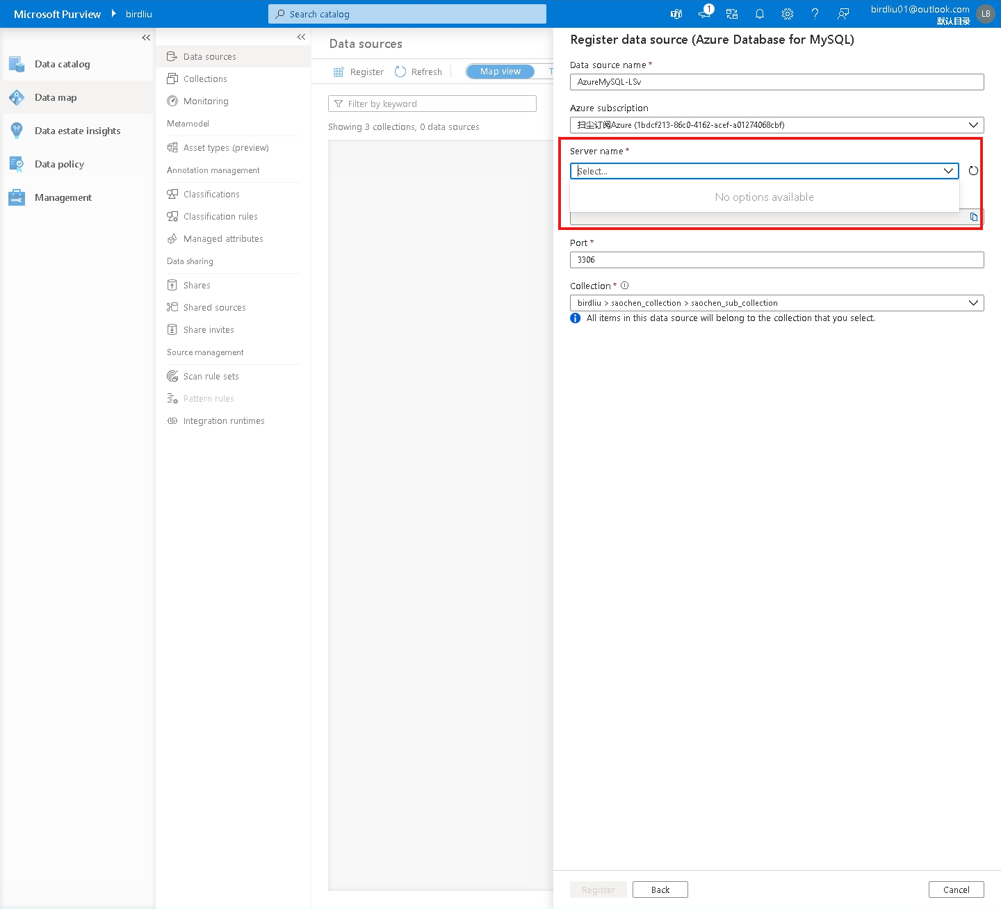Collapse the Data sources panel
Image resolution: width=1001 pixels, height=909 pixels.
pos(300,37)
